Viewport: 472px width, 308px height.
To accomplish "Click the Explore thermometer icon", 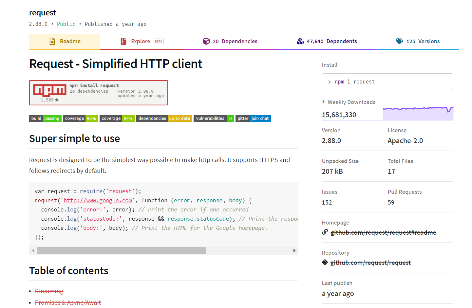I will point(123,41).
